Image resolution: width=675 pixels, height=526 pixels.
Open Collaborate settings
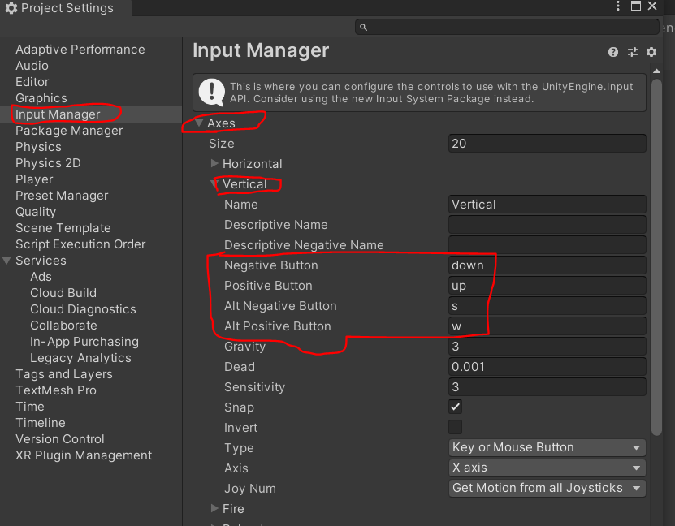tap(63, 326)
